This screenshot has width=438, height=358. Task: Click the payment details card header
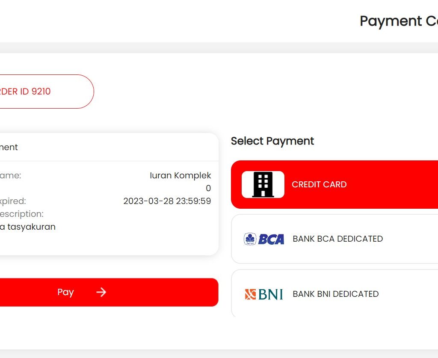point(86,147)
